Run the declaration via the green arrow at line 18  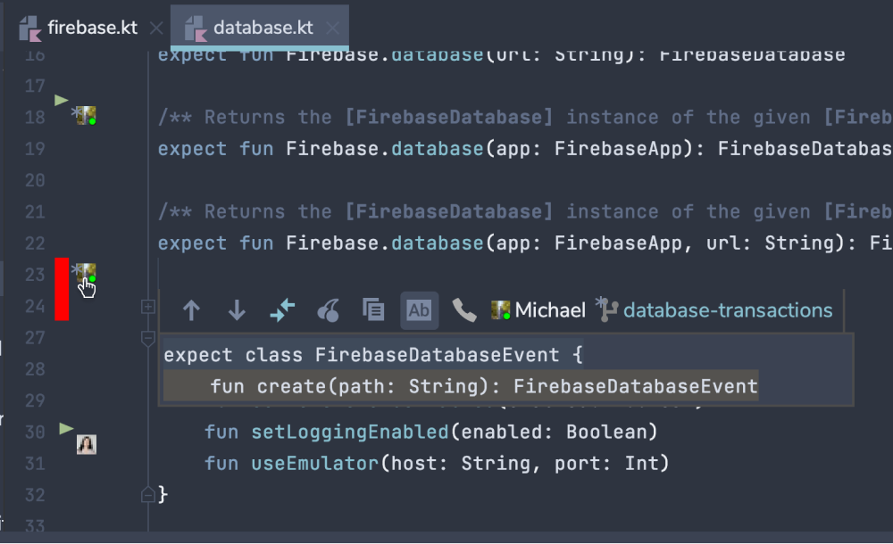point(63,101)
